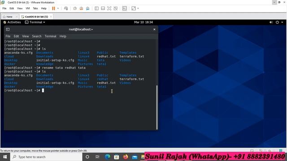Click the terminal window menu icon in title bar

[8, 30]
